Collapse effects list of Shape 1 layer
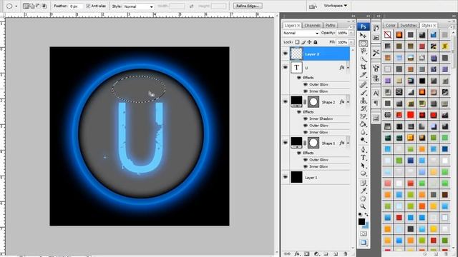This screenshot has width=458, height=257. 348,143
